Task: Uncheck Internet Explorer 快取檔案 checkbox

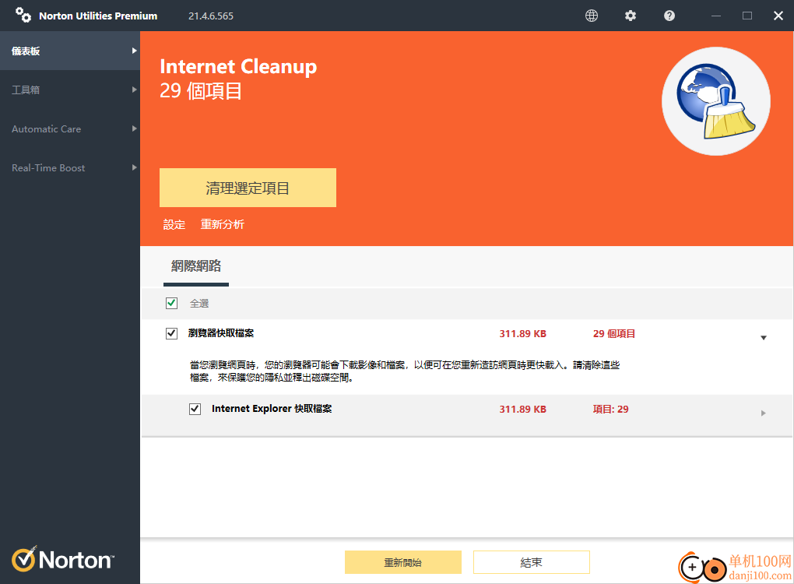Action: [195, 409]
